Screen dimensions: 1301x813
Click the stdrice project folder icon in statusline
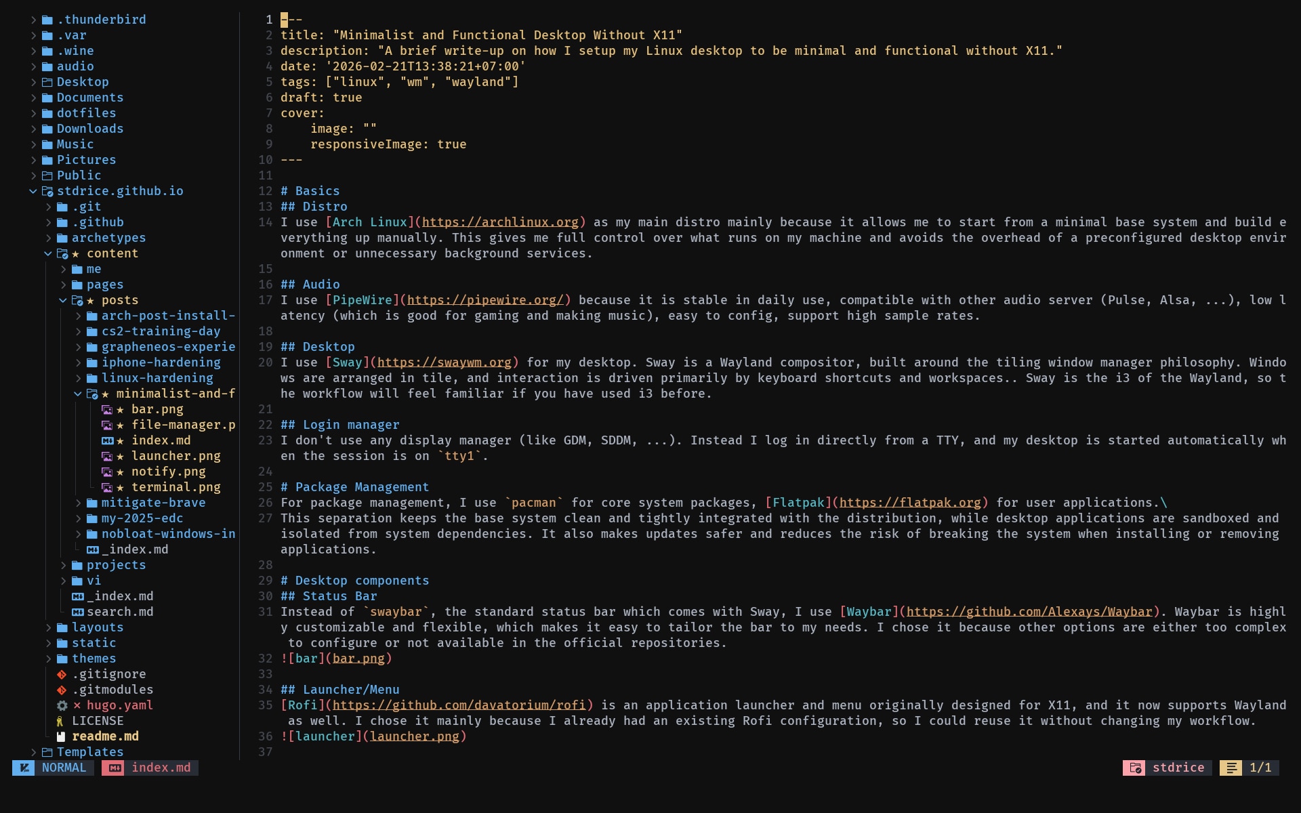point(1134,768)
